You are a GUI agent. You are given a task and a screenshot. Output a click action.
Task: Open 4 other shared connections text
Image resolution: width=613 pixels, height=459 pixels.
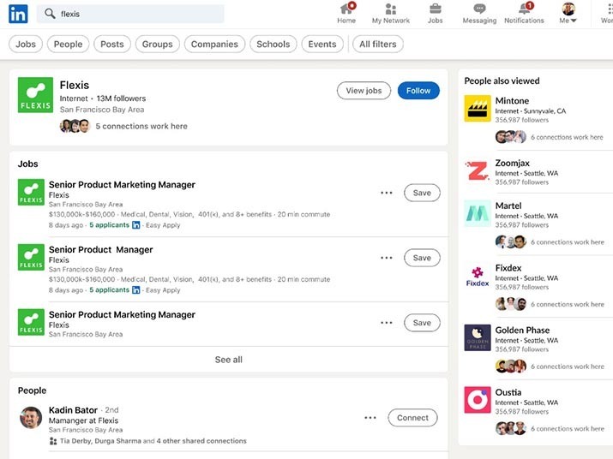(201, 441)
